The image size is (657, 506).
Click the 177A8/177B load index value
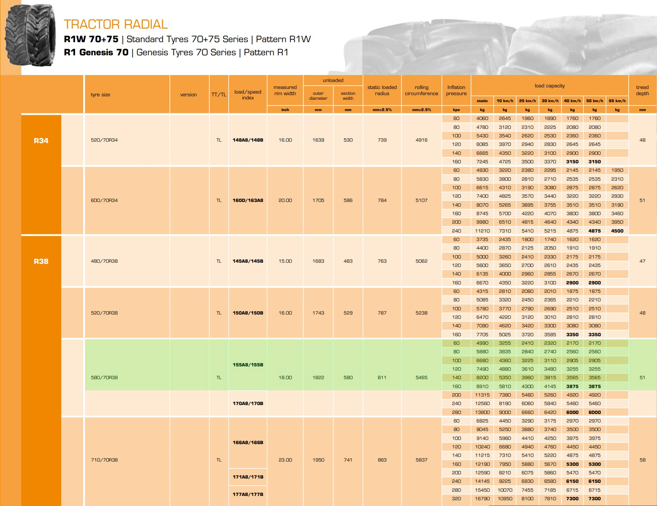[x=248, y=494]
